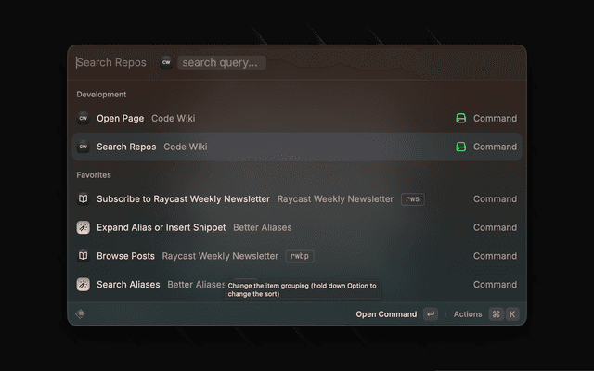This screenshot has width=594, height=371.
Task: Click the green development icon on Open Page row
Action: tap(460, 119)
